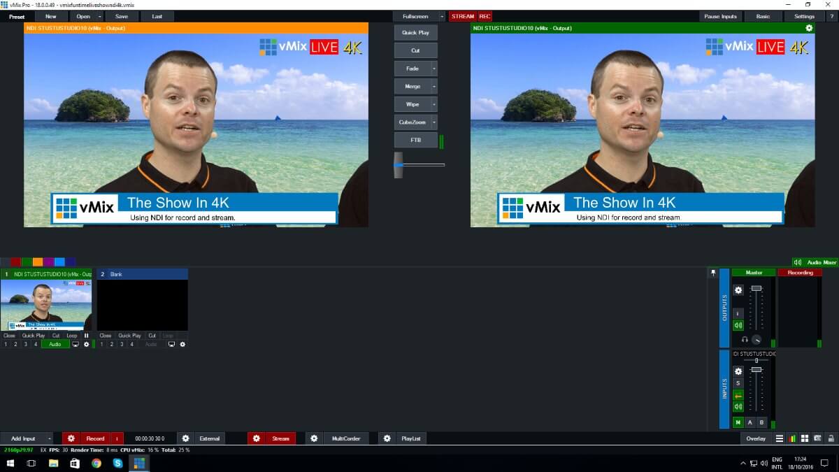Screen dimensions: 839x472
Task: Expand the Fullscreen dropdown arrow
Action: (x=442, y=16)
